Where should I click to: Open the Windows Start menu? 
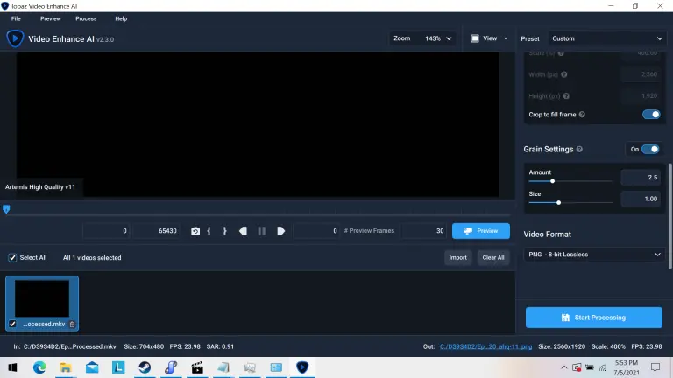point(12,367)
